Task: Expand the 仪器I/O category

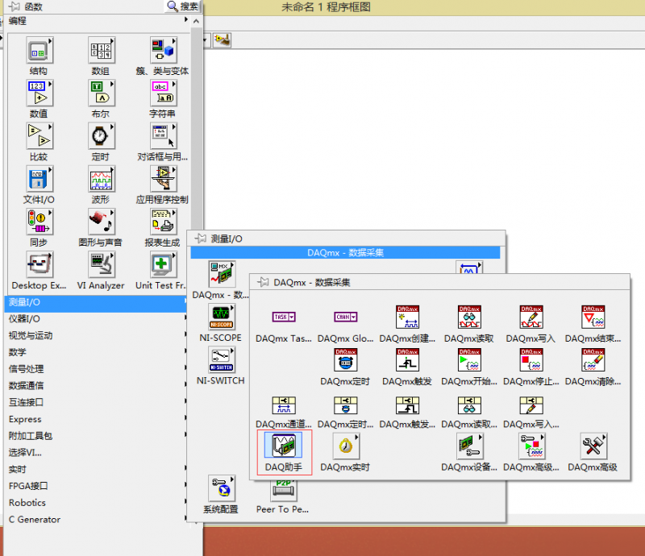Action: [96, 319]
